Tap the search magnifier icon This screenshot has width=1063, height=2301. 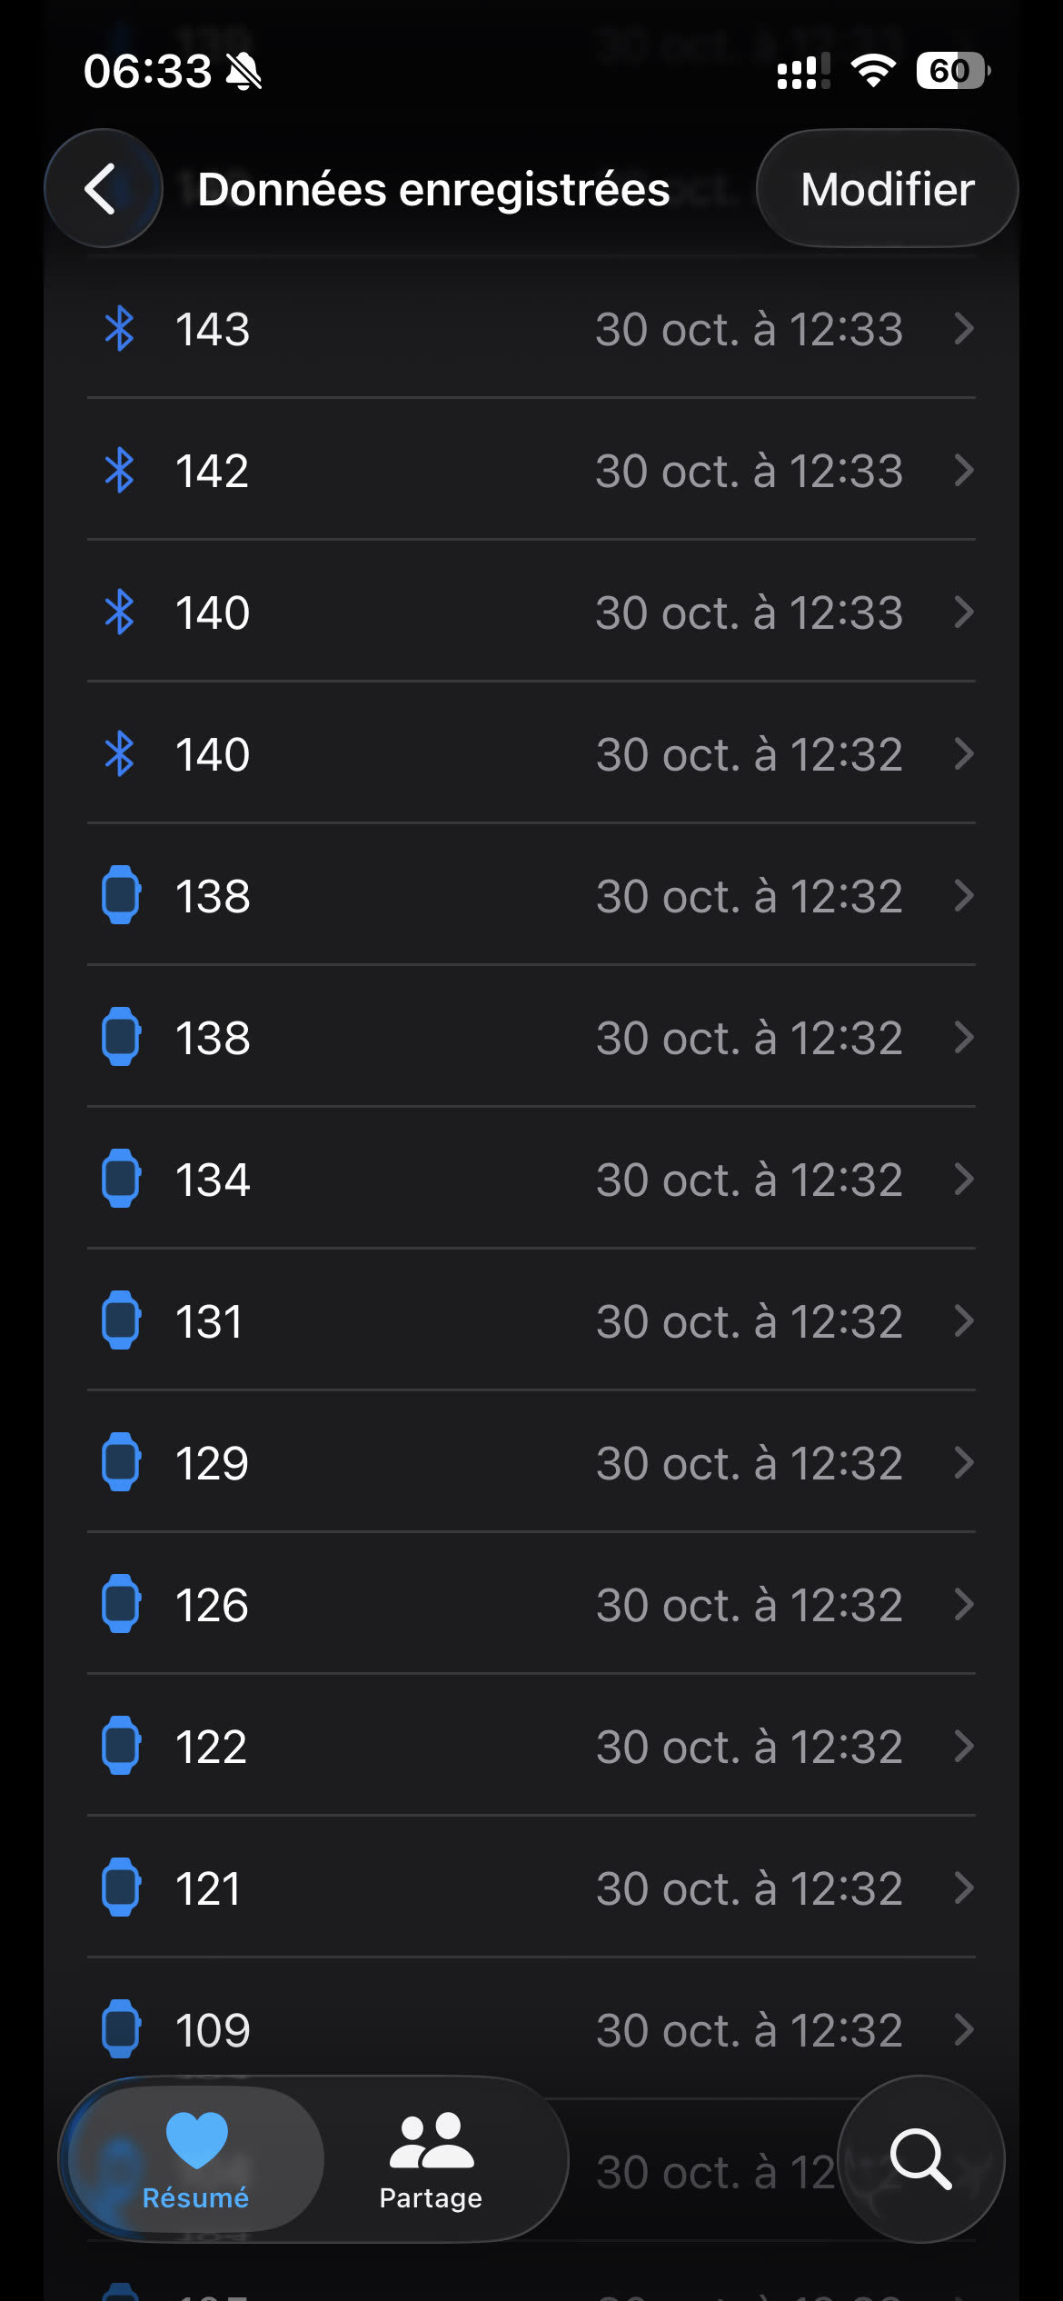click(x=920, y=2158)
